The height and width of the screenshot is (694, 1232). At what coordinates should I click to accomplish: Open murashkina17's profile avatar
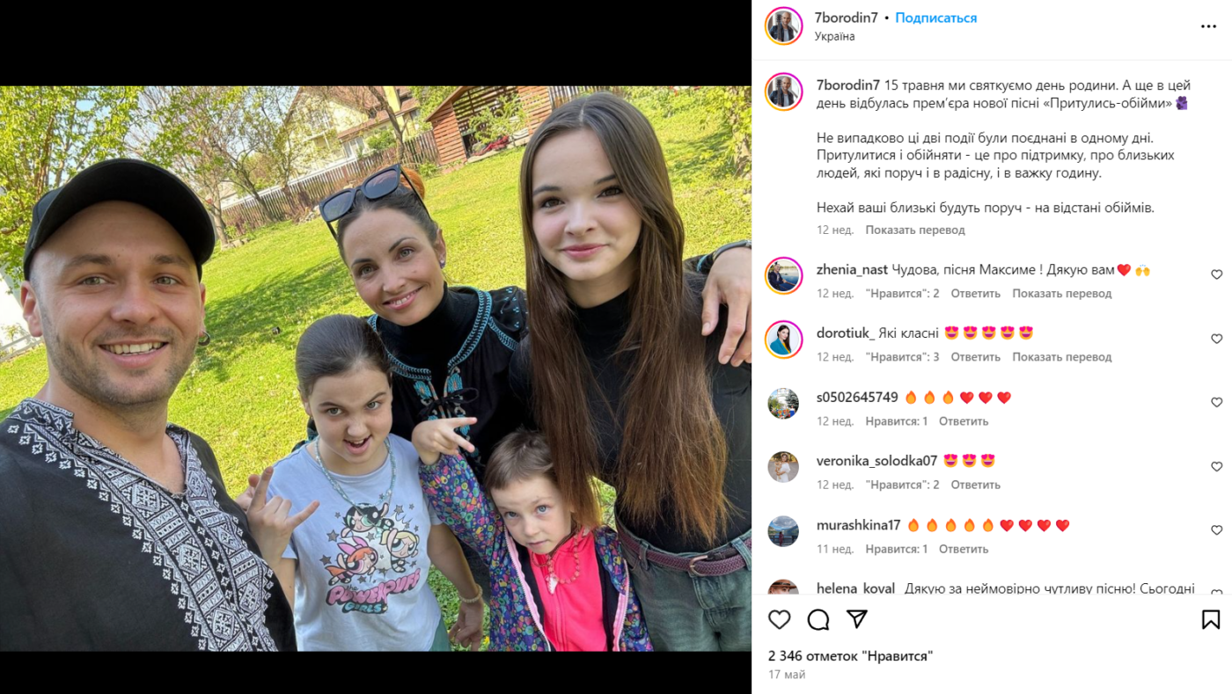(783, 531)
